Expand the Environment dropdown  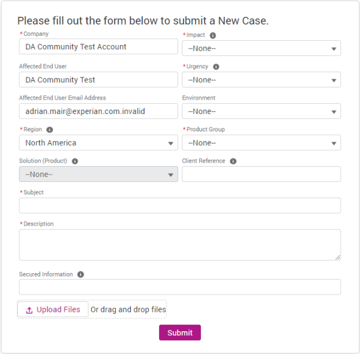click(261, 112)
